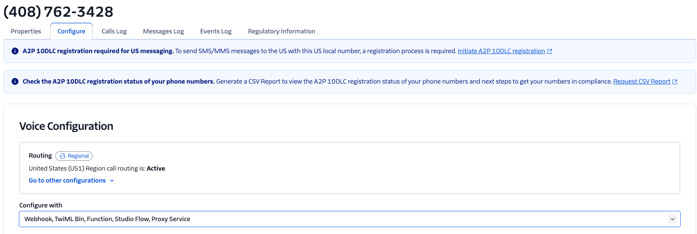This screenshot has width=697, height=234.
Task: View the Events Log tab
Action: tap(216, 31)
